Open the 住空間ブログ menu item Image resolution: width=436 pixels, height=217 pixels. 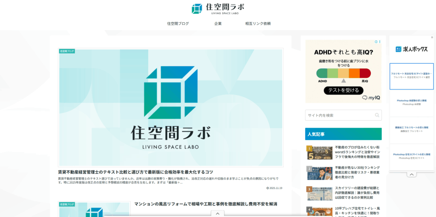tap(178, 24)
